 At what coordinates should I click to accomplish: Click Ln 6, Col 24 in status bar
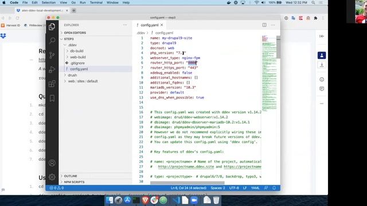pyautogui.click(x=189, y=188)
